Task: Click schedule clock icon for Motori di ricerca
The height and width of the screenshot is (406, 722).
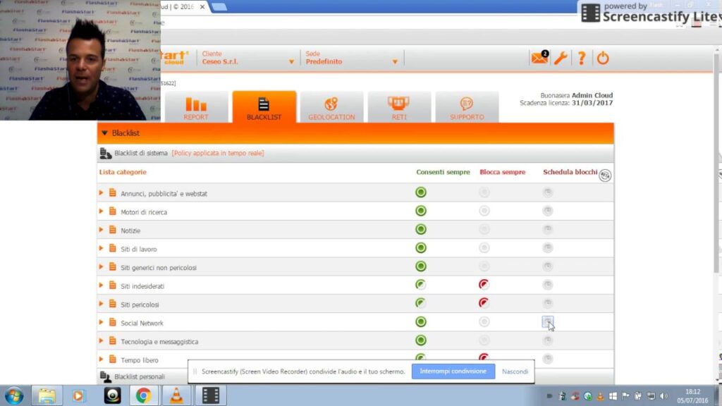Action: (547, 211)
